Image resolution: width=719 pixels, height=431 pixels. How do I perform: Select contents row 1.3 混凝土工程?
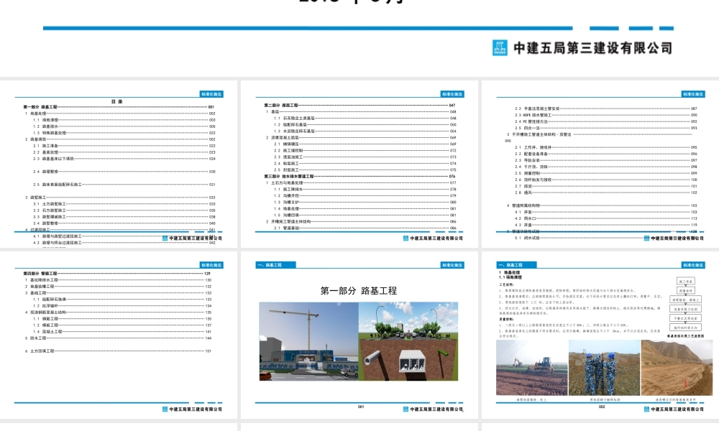(x=122, y=332)
